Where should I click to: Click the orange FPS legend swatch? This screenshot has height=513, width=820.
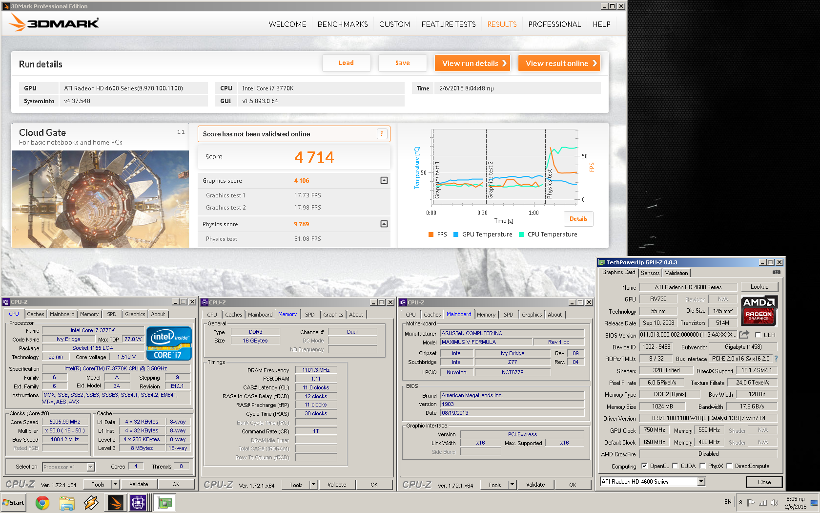[x=431, y=235]
